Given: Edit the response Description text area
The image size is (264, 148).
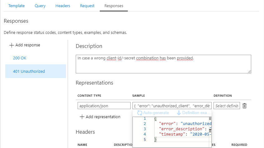Looking at the screenshot, I should tap(163, 64).
